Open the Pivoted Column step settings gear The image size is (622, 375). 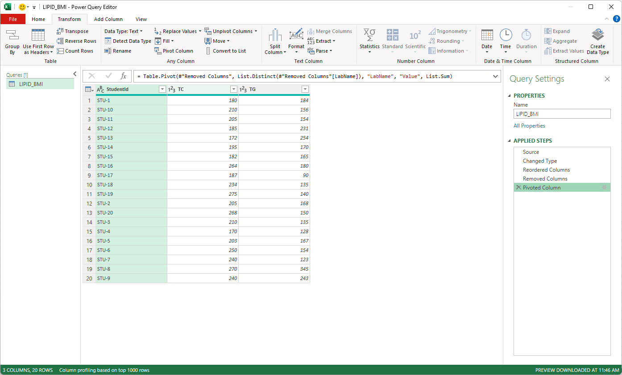coord(605,188)
